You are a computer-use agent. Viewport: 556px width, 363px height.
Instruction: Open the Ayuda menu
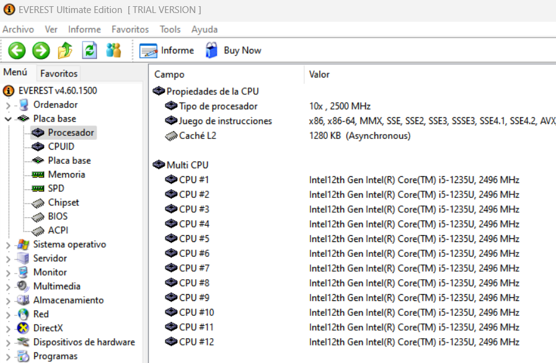[205, 29]
